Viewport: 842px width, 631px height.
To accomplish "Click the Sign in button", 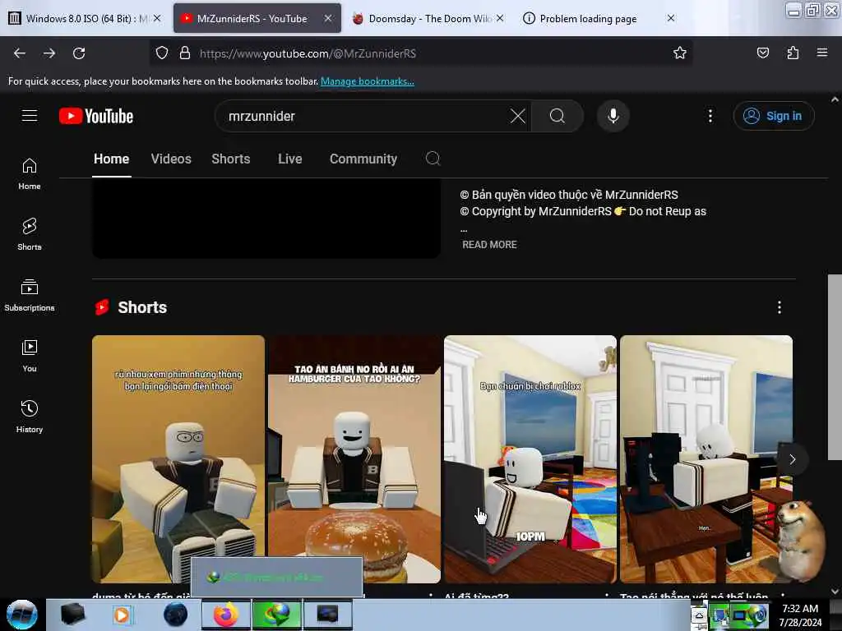I will click(x=773, y=116).
